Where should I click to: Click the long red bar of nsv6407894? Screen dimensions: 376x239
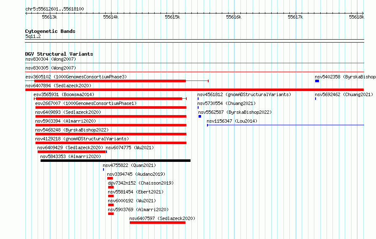click(x=194, y=90)
